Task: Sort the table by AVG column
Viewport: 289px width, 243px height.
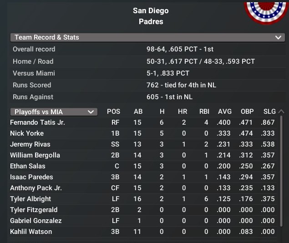Action: (x=225, y=111)
